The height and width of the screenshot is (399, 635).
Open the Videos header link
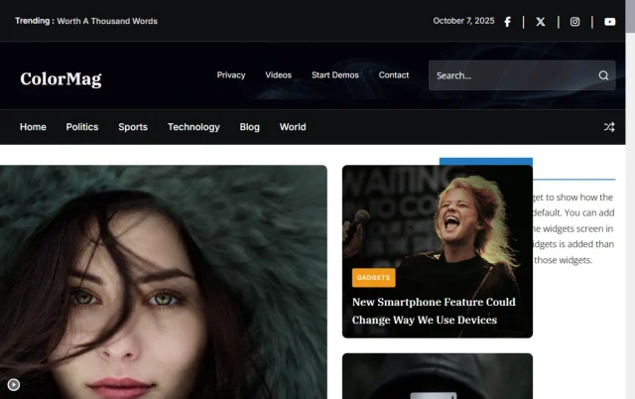(278, 75)
